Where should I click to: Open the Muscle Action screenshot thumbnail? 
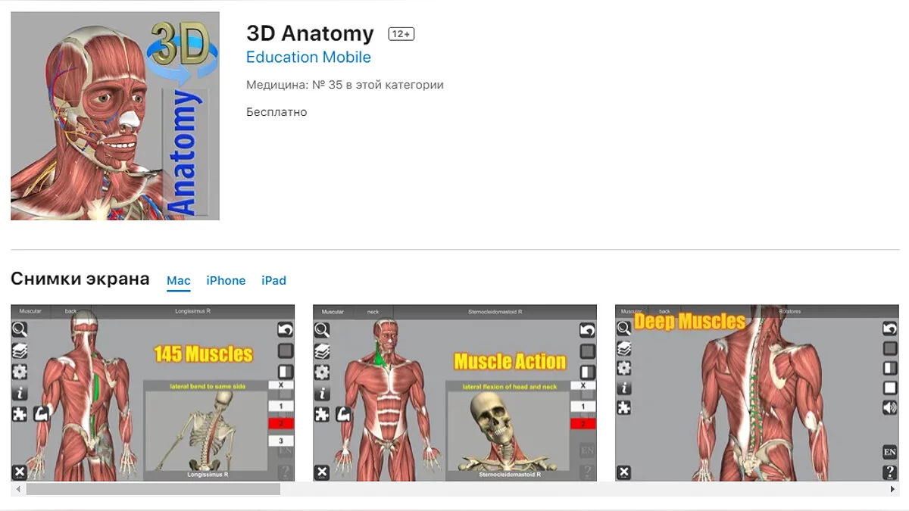click(x=454, y=393)
